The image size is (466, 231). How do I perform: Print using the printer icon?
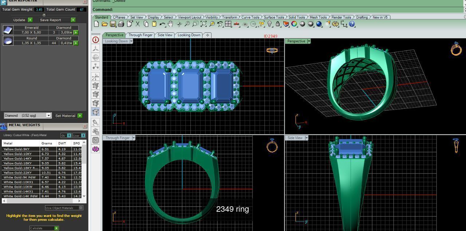[x=121, y=24]
